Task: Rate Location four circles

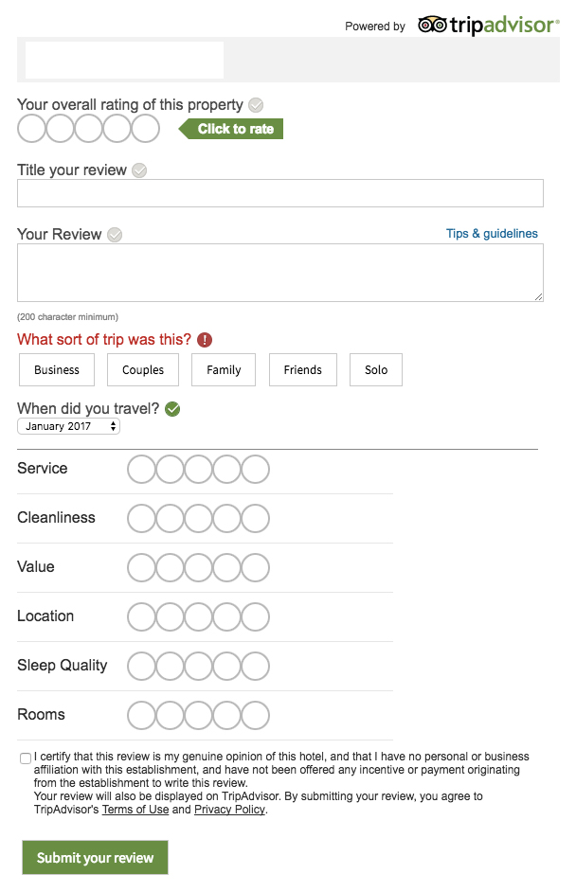Action: [226, 616]
